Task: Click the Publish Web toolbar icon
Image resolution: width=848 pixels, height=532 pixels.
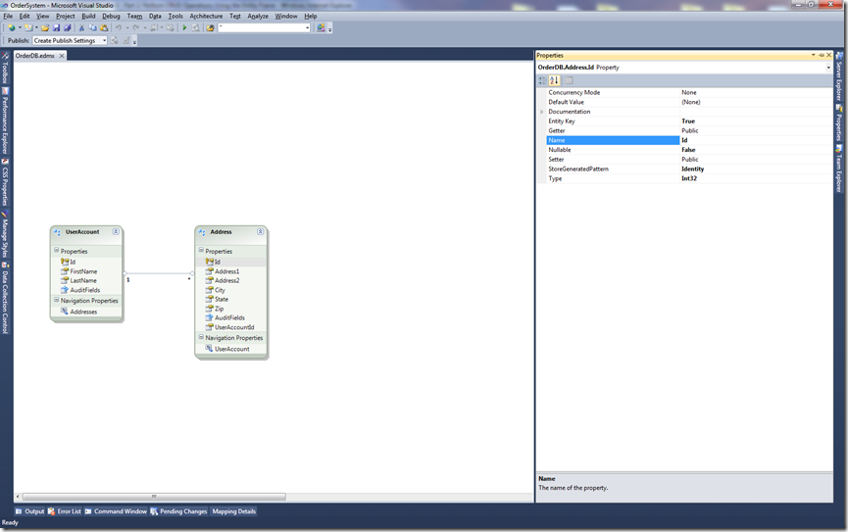Action: [115, 40]
